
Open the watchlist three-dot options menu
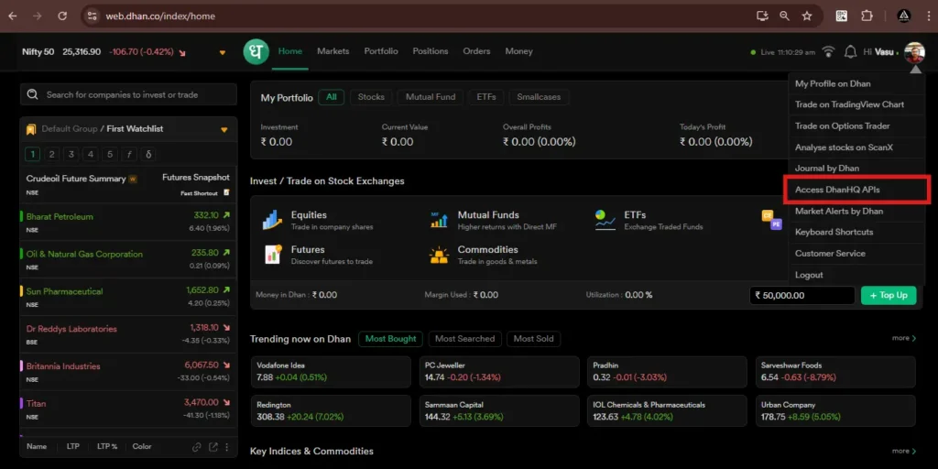pyautogui.click(x=229, y=447)
